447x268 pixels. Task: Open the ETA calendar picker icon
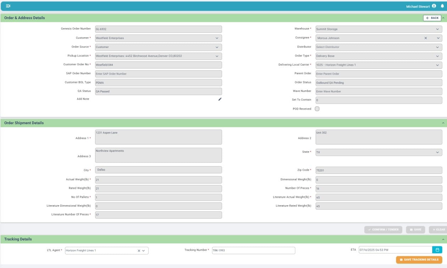(437, 250)
